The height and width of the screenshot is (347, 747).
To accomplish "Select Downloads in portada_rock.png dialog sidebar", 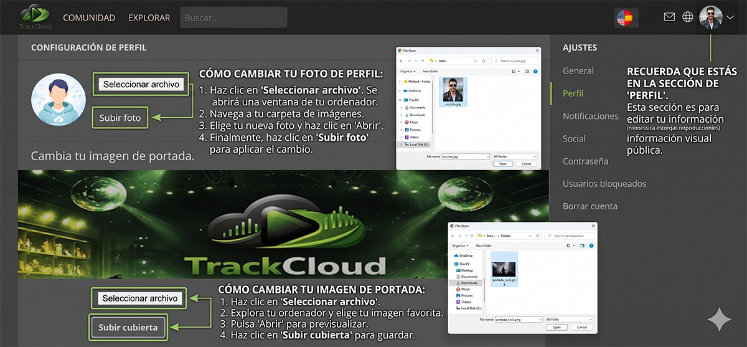I will click(466, 283).
